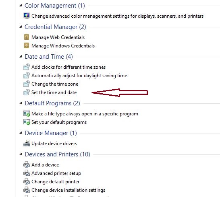The width and height of the screenshot is (220, 197).
Task: Open Advanced printer setup
Action: [x=56, y=173]
